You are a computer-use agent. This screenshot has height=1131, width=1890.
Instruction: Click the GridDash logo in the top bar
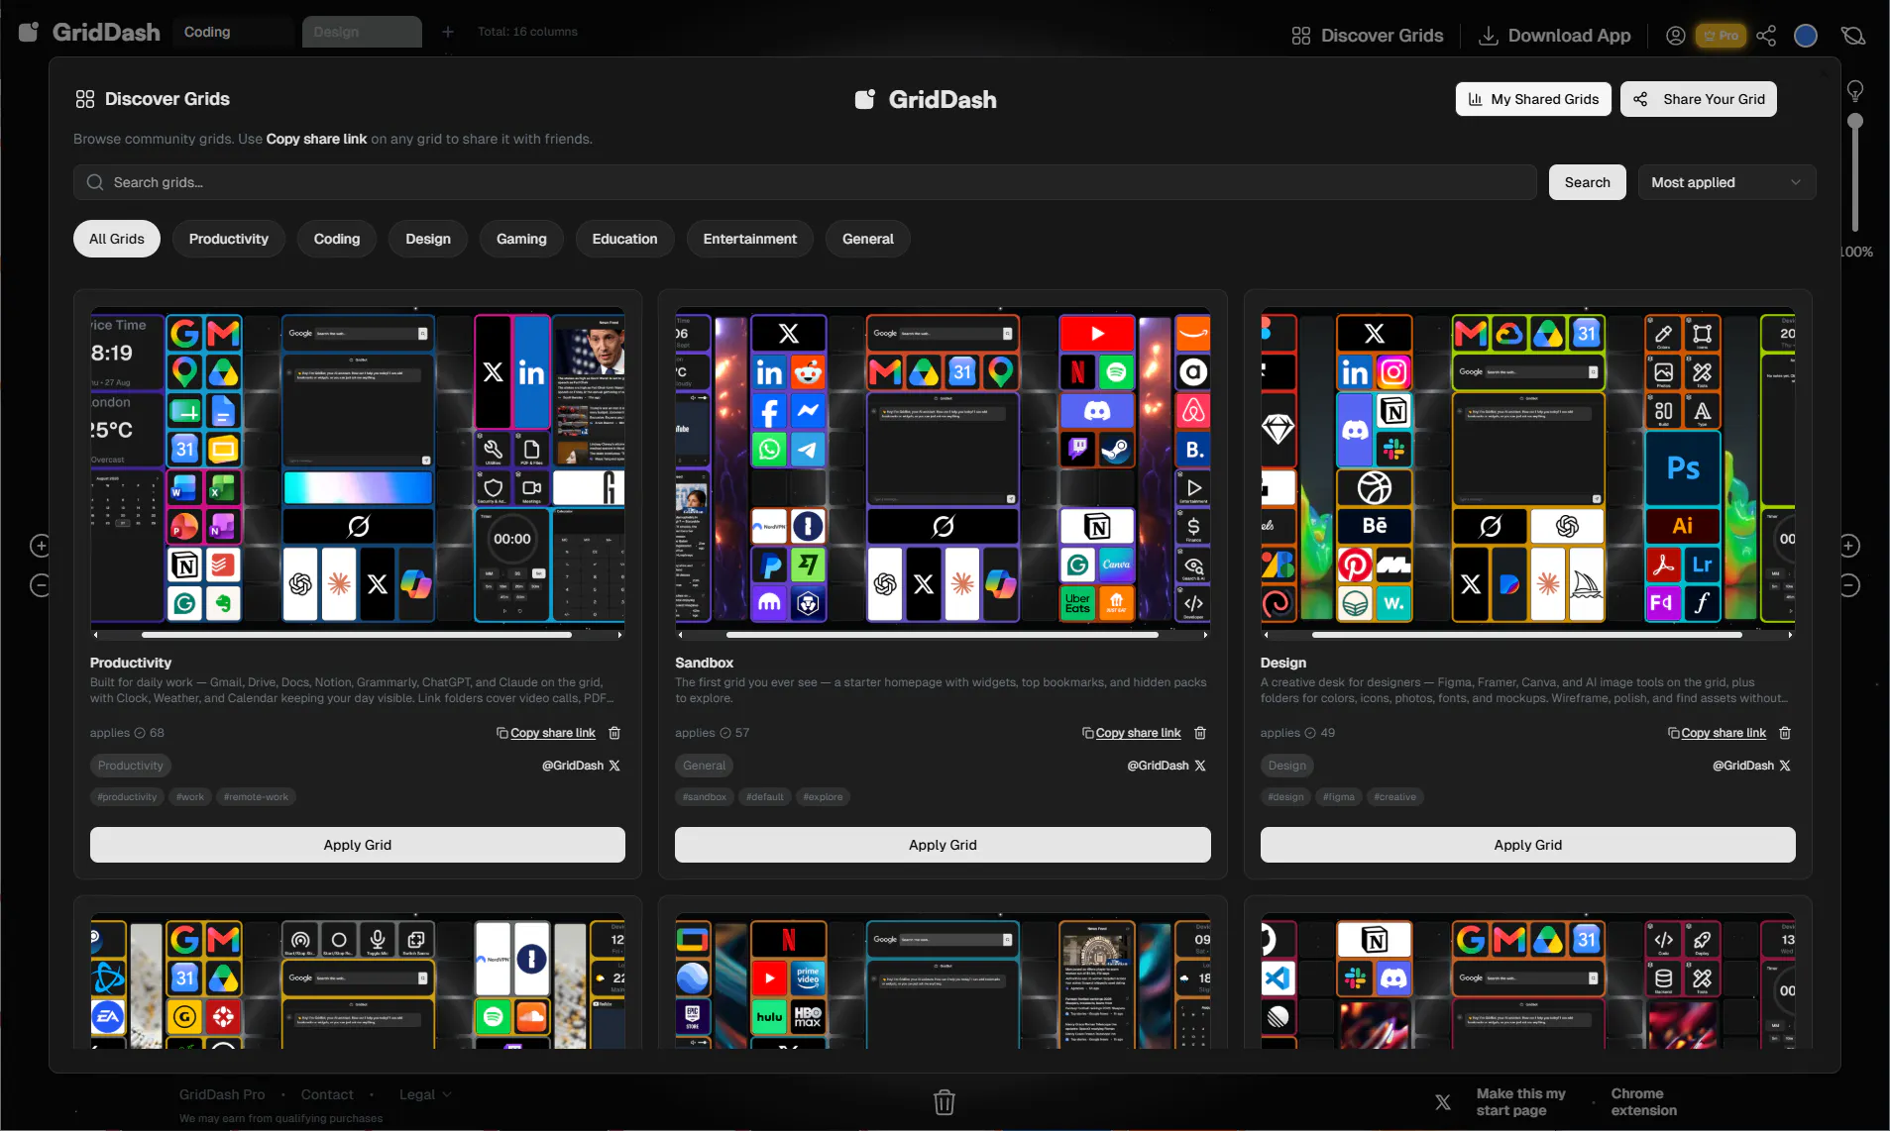point(89,32)
